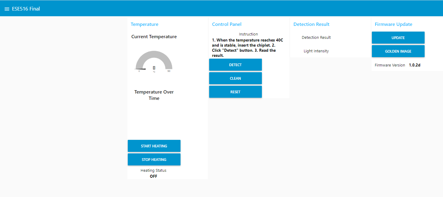The image size is (443, 197).
Task: Select the GOLDEN IMAGE button
Action: click(398, 51)
